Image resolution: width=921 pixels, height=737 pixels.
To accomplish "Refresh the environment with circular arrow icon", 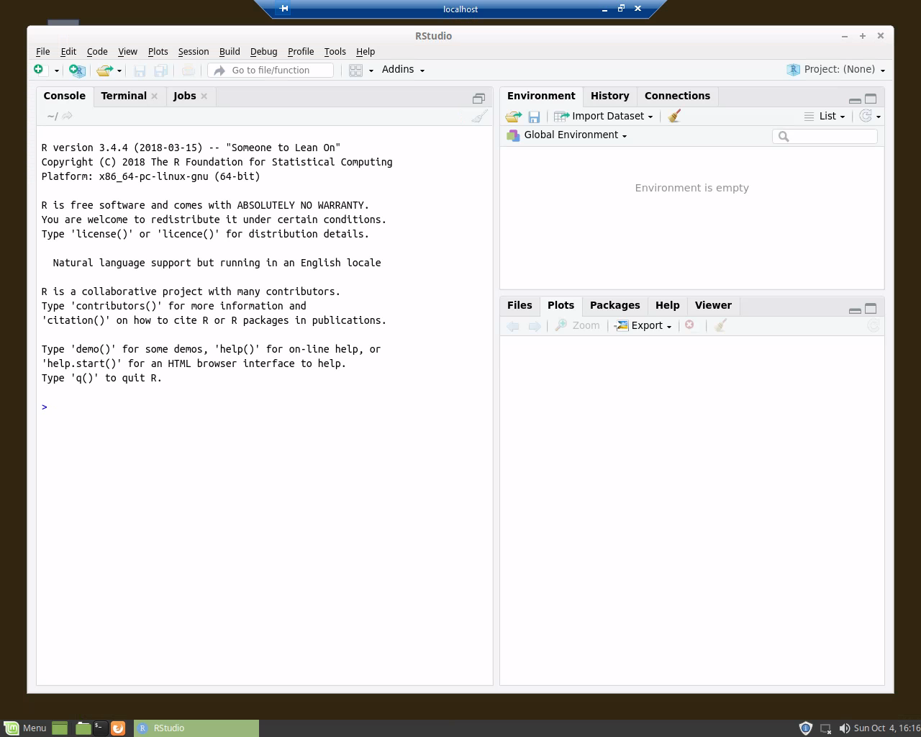I will pyautogui.click(x=866, y=116).
